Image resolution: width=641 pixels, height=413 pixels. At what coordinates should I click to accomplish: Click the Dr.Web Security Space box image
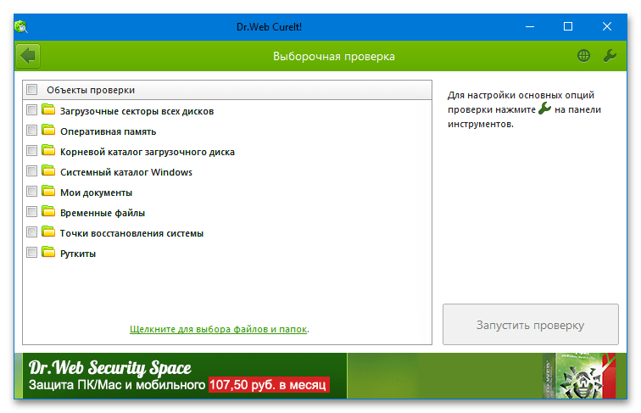point(579,376)
